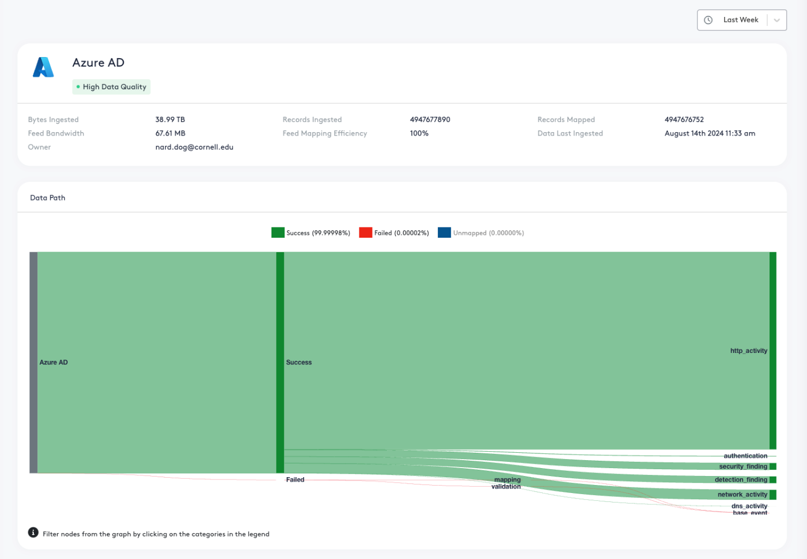Click the Records Ingested label
807x559 pixels.
(x=312, y=120)
